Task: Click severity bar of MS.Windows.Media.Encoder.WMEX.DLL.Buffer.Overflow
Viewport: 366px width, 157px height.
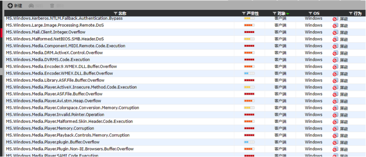Action: coord(249,73)
